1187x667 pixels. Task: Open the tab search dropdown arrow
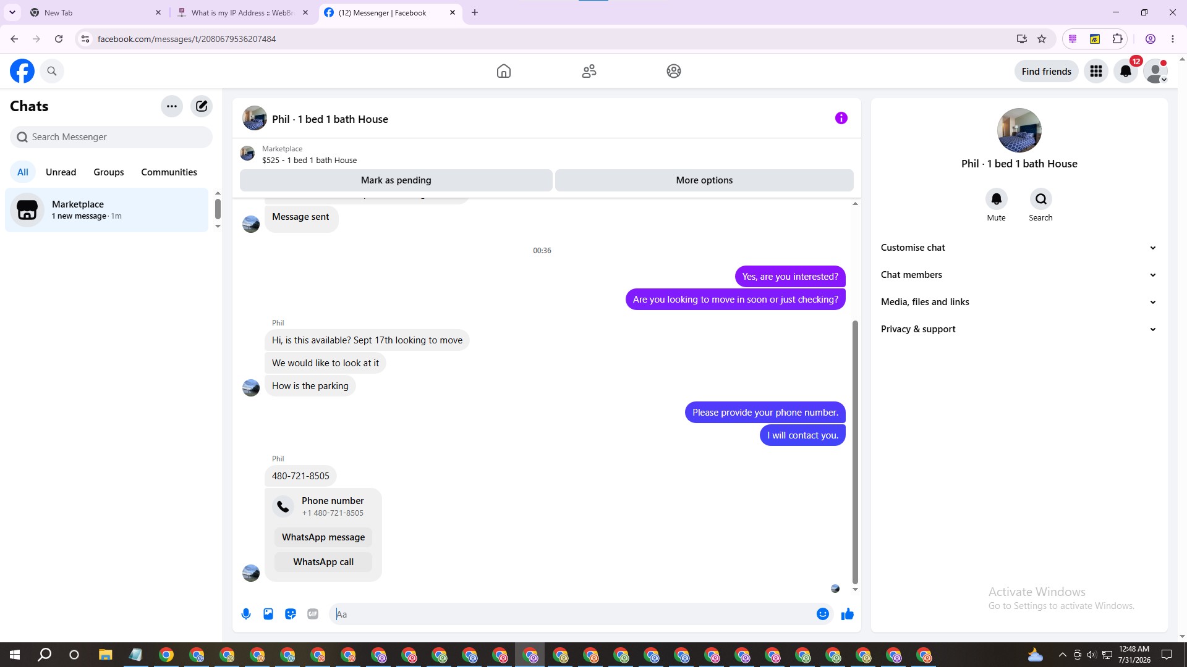(x=12, y=12)
